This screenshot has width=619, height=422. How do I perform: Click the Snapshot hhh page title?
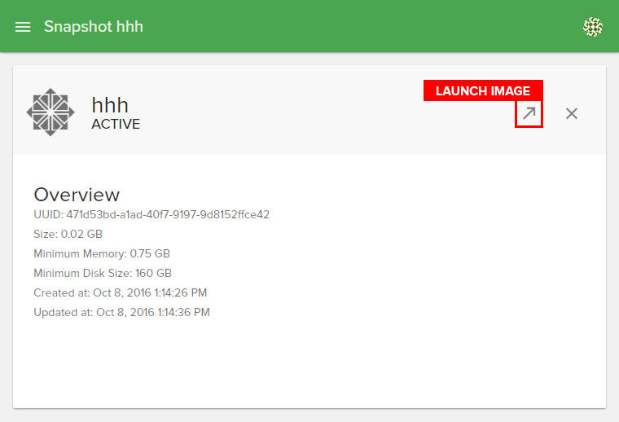pyautogui.click(x=93, y=27)
